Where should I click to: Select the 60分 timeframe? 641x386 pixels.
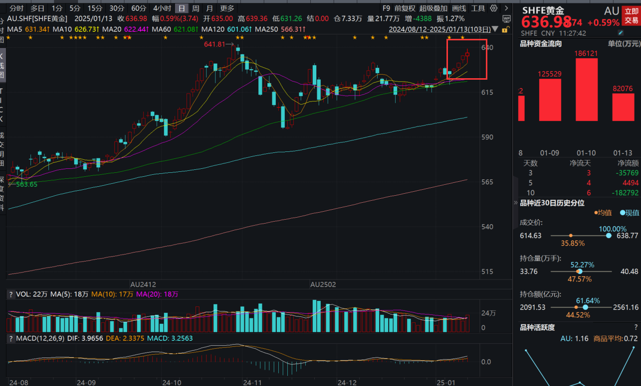coord(139,8)
